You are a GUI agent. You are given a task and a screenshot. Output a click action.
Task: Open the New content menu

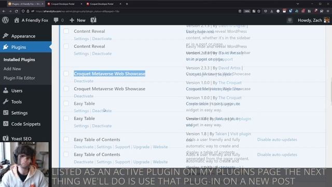pyautogui.click(x=77, y=20)
